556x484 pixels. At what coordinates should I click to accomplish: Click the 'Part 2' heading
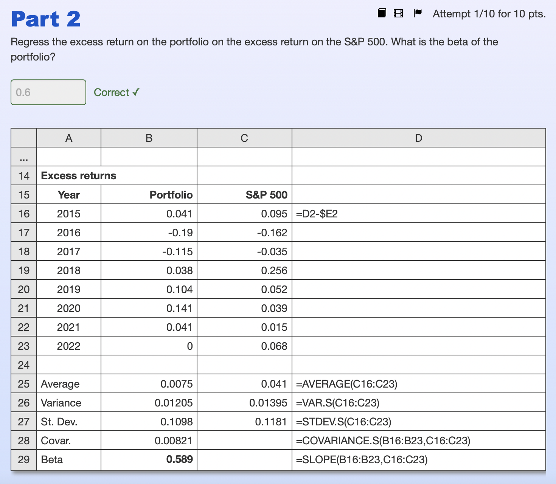click(x=46, y=19)
